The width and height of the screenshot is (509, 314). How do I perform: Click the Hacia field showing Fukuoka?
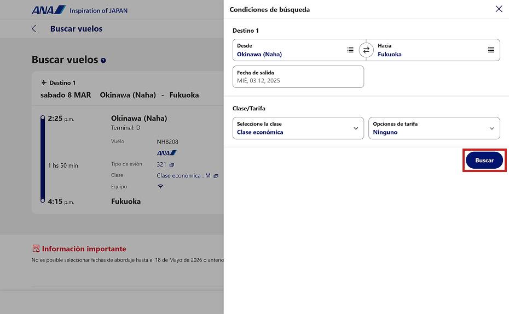430,50
